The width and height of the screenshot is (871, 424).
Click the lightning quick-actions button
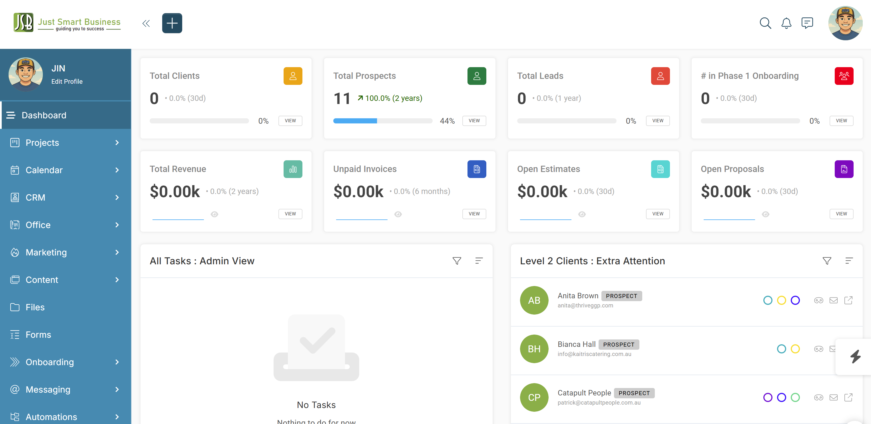[x=856, y=356]
